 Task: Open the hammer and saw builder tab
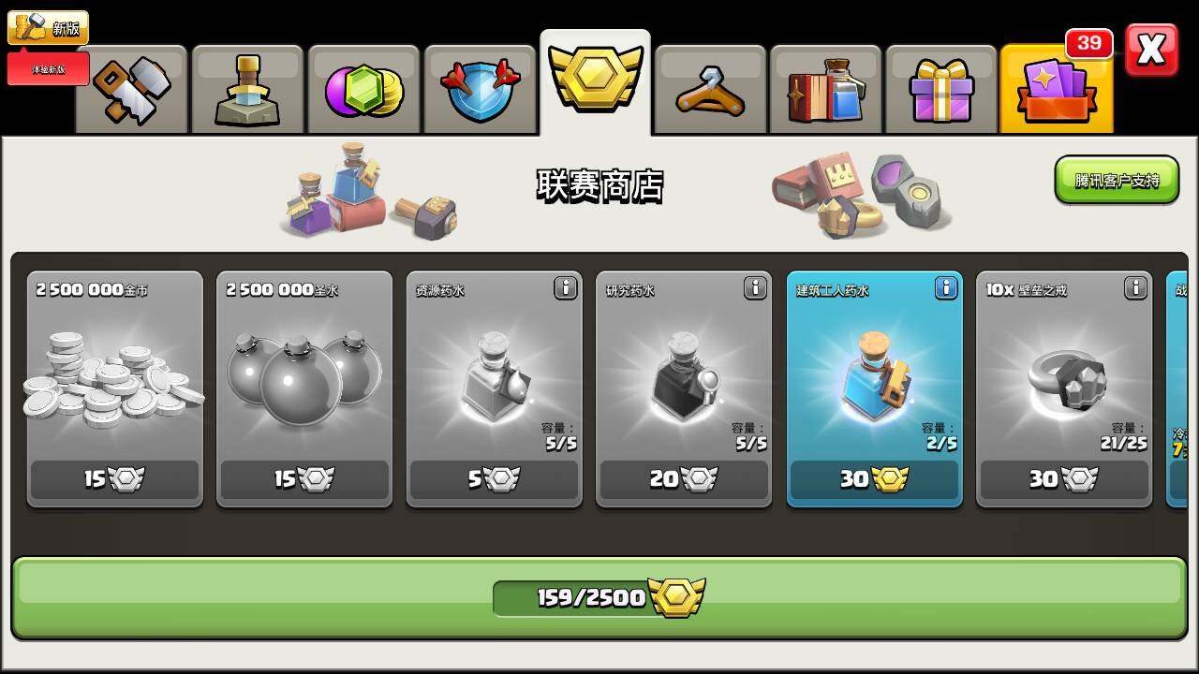tap(132, 90)
